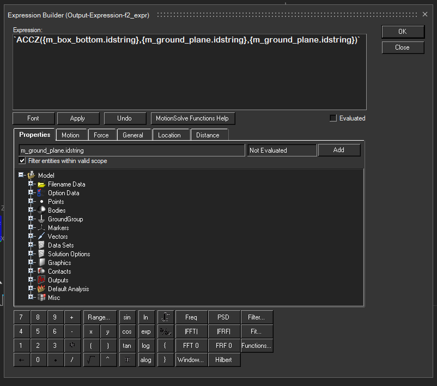The height and width of the screenshot is (386, 437).
Task: Click the Freq button
Action: point(191,317)
